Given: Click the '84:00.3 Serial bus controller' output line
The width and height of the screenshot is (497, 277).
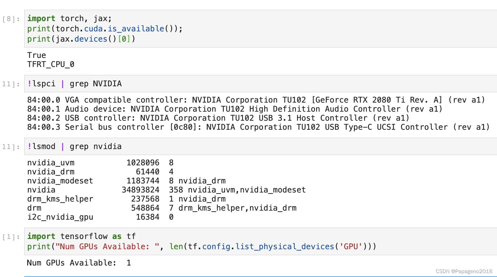Looking at the screenshot, I should point(258,127).
